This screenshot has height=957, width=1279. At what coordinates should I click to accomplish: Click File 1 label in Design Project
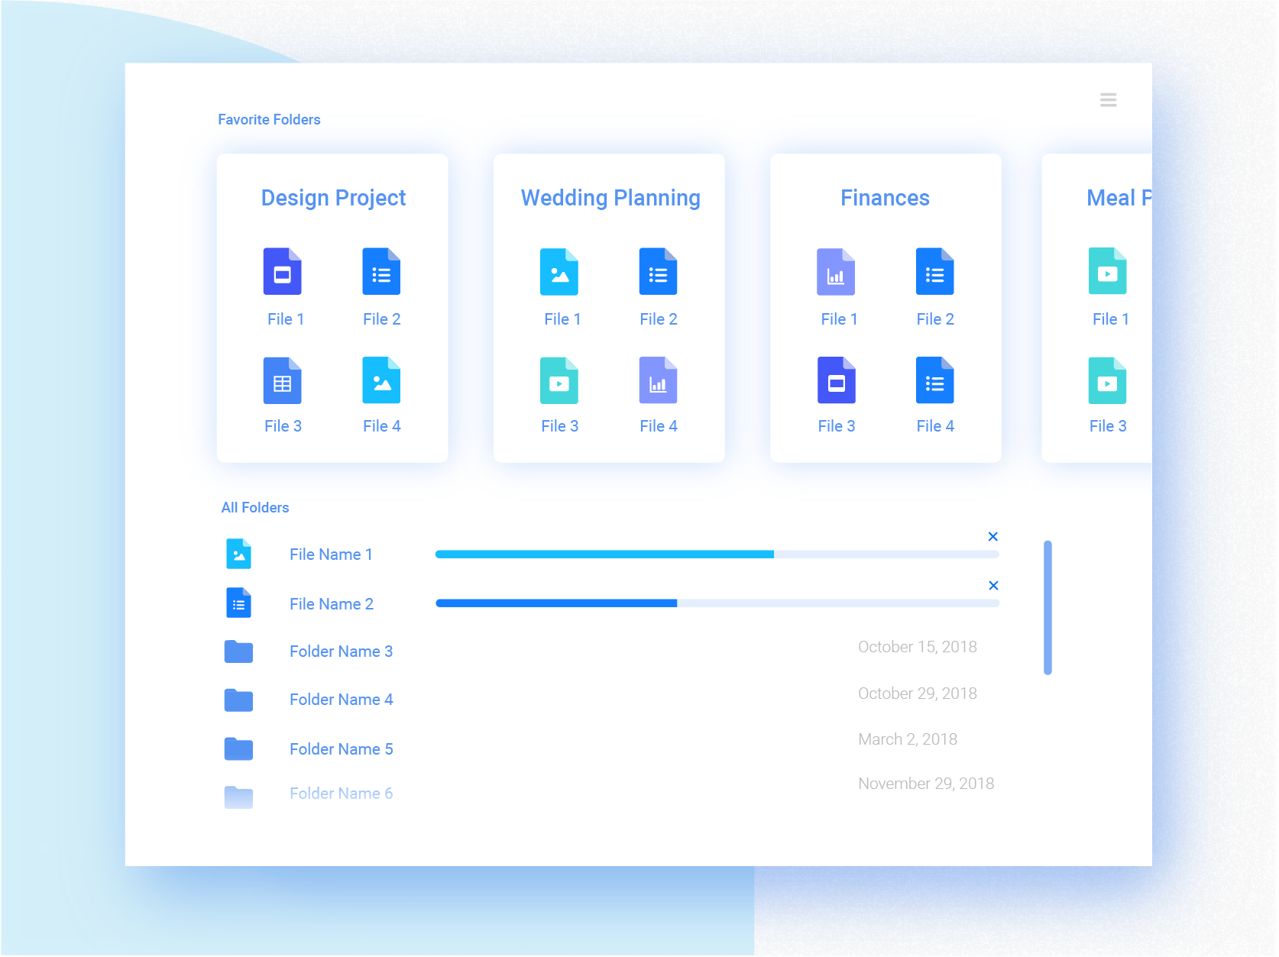click(286, 319)
